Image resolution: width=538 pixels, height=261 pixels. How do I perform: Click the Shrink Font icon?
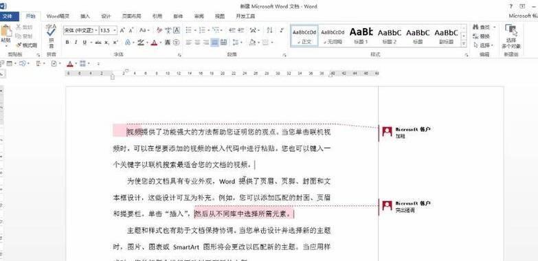coord(131,30)
